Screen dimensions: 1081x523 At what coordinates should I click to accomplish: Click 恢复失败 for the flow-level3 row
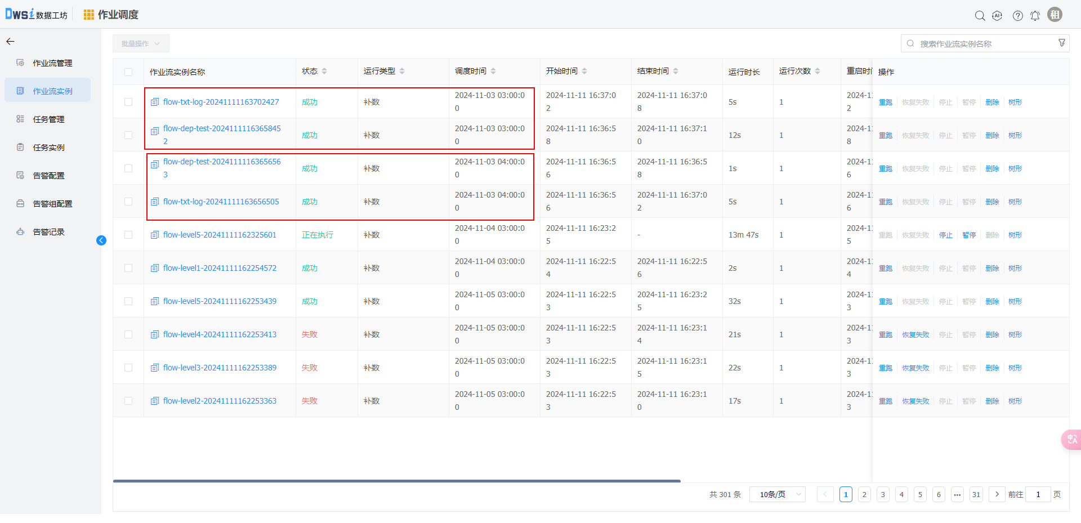pos(915,368)
